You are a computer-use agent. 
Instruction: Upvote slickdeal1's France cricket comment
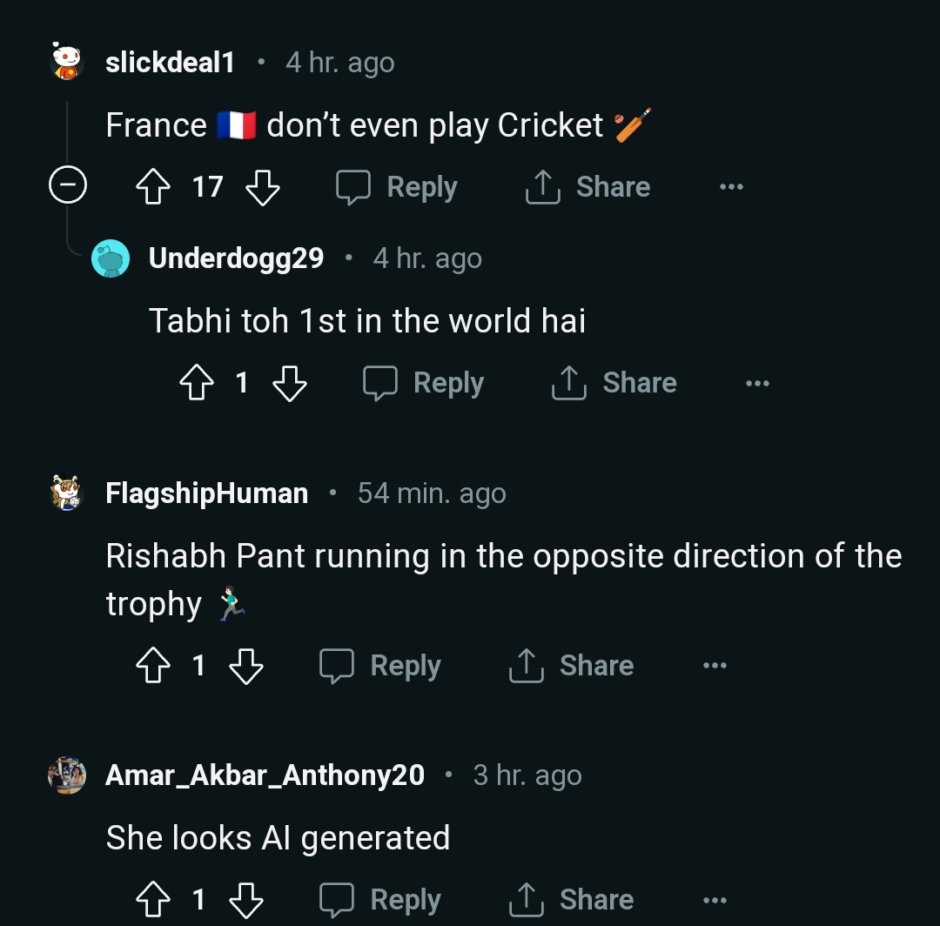[x=154, y=187]
